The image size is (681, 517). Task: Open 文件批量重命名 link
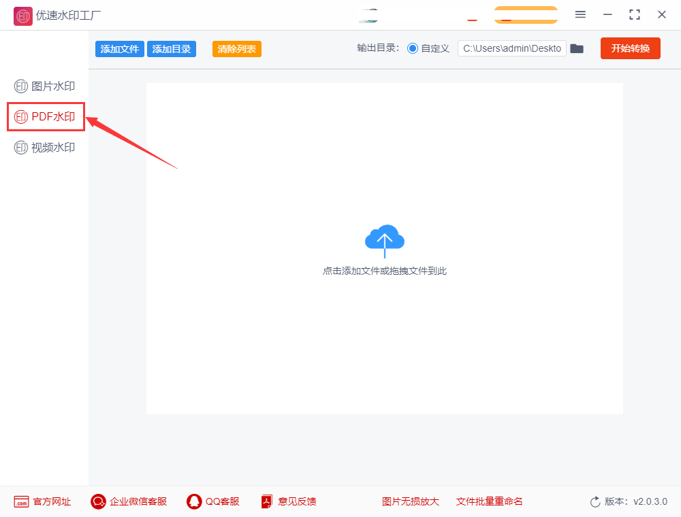(489, 502)
